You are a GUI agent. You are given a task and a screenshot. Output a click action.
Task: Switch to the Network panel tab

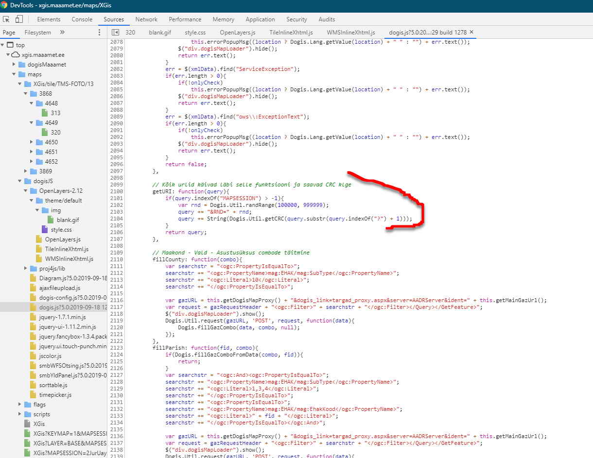coord(146,19)
